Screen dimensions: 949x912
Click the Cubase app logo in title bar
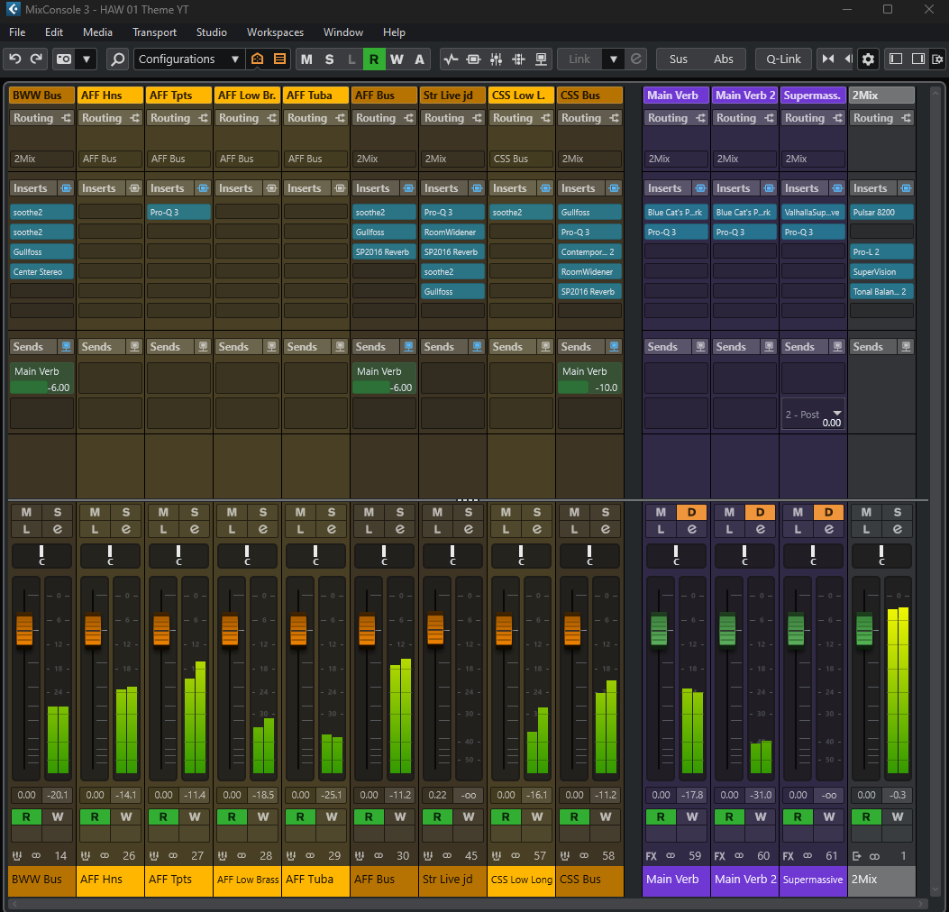coord(13,9)
